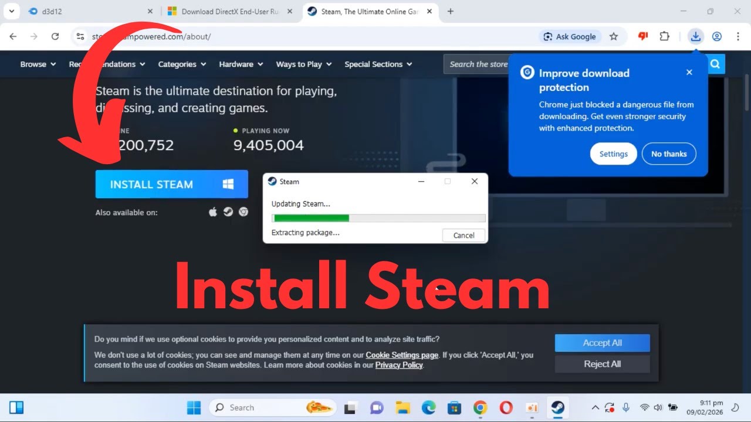Open Google Chrome from the taskbar
This screenshot has height=422, width=751.
click(x=481, y=407)
